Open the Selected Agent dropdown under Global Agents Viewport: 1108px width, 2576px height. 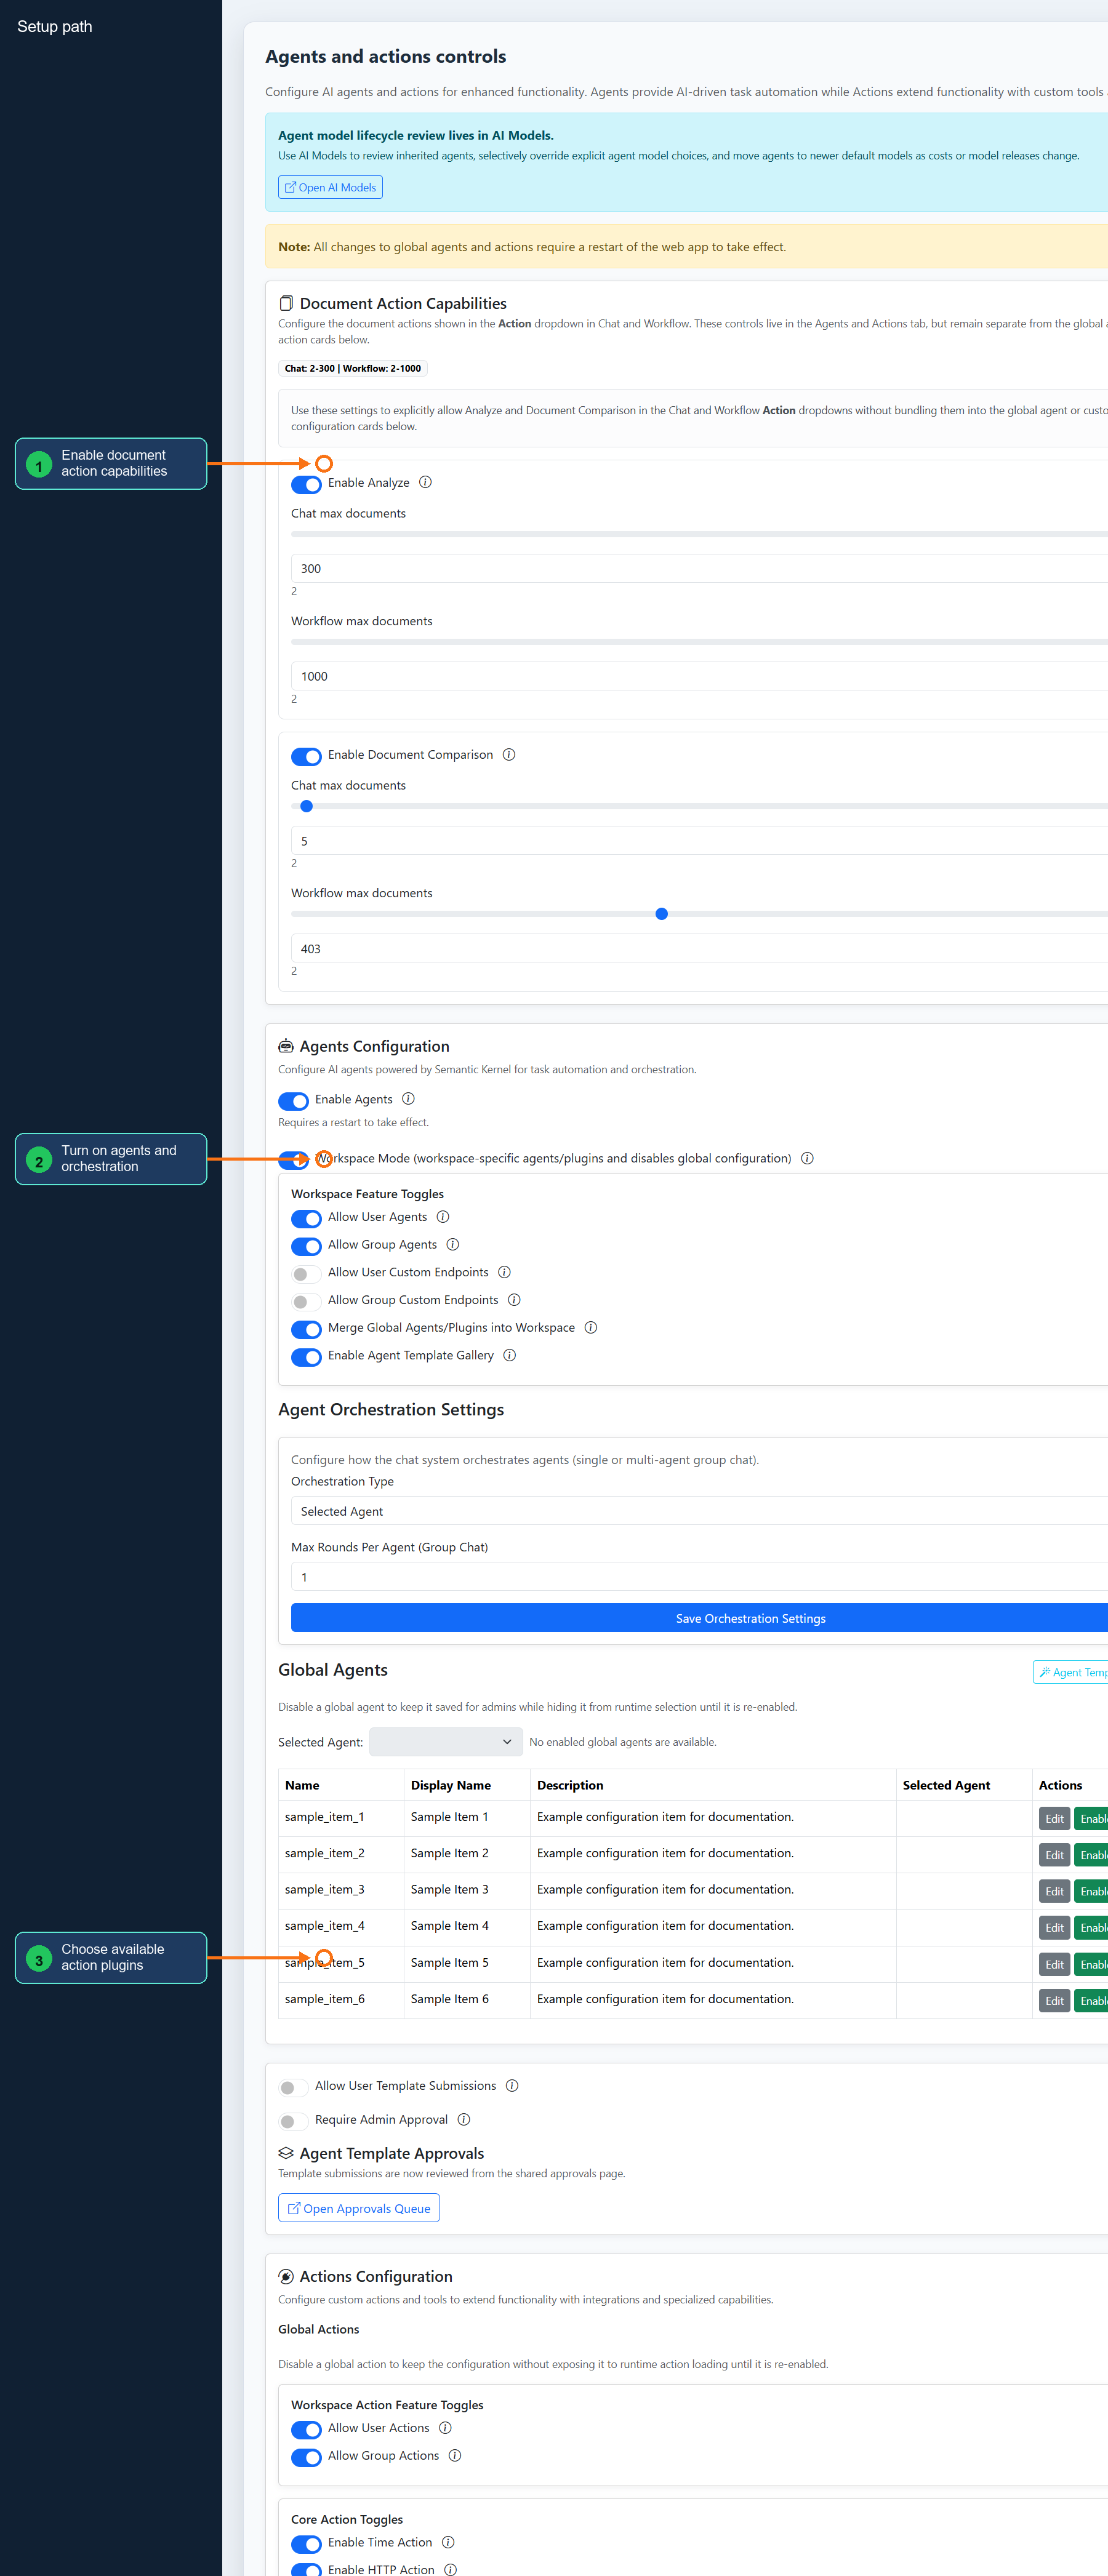click(x=446, y=1742)
